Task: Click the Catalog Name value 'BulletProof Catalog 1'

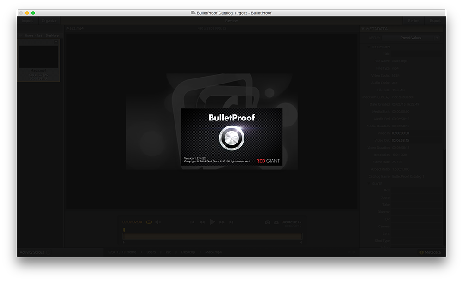Action: click(x=408, y=177)
